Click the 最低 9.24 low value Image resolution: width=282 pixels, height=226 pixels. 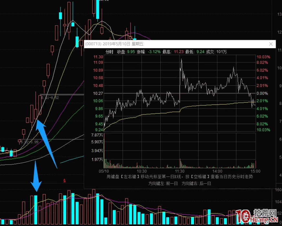coord(201,52)
